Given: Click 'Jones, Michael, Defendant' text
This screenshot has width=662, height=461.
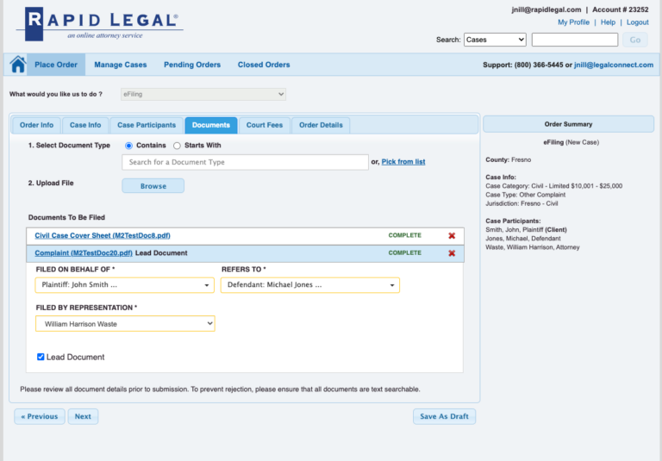Looking at the screenshot, I should tap(523, 239).
